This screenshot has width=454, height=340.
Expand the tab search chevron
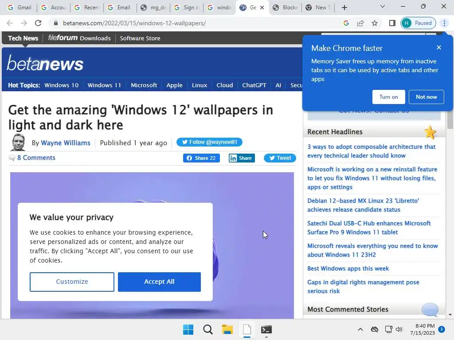click(383, 6)
